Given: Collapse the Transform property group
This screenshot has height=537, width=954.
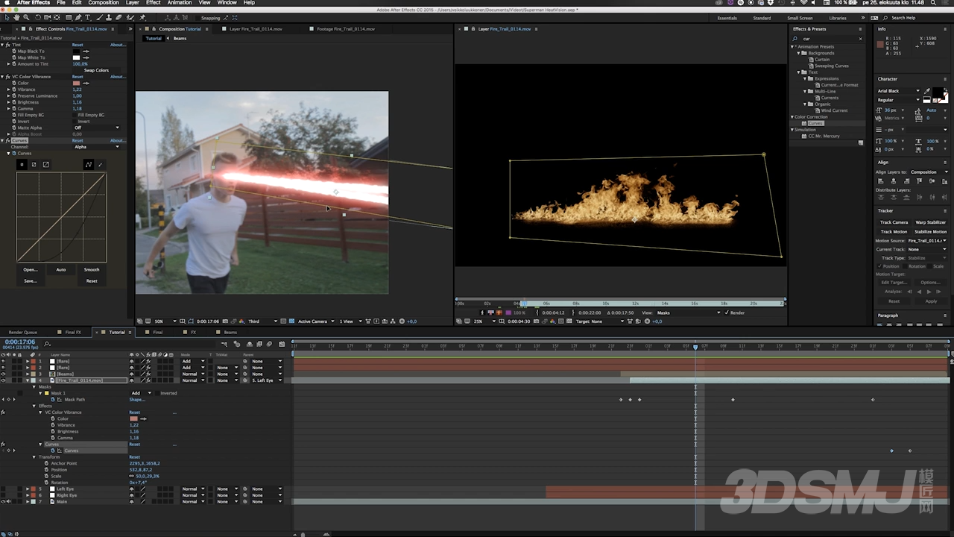Looking at the screenshot, I should coord(34,457).
